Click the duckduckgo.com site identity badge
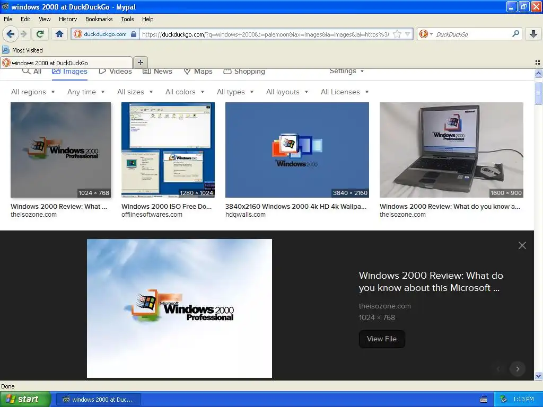The width and height of the screenshot is (543, 407). point(106,34)
